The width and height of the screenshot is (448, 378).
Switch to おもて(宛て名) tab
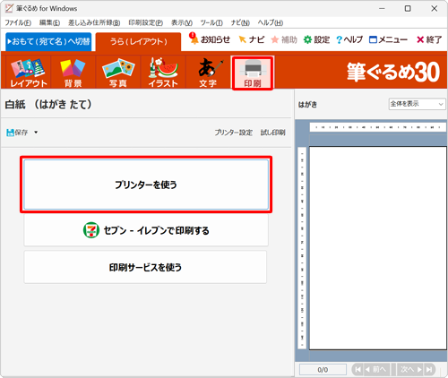[48, 41]
